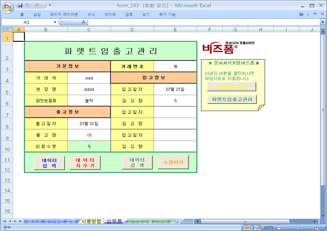Open Excel Help question mark icon
Image resolution: width=327 pixels, height=231 pixels.
coord(302,14)
